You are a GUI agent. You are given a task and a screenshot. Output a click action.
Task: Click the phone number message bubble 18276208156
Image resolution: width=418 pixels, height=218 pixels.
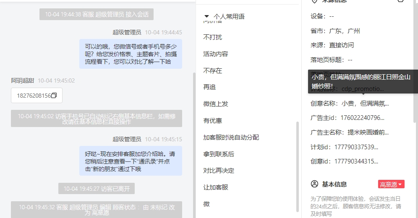37,95
